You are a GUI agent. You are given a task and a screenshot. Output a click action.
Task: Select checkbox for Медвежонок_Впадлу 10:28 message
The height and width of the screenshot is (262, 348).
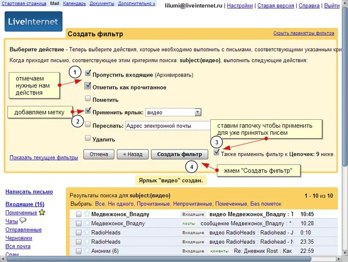(x=79, y=223)
